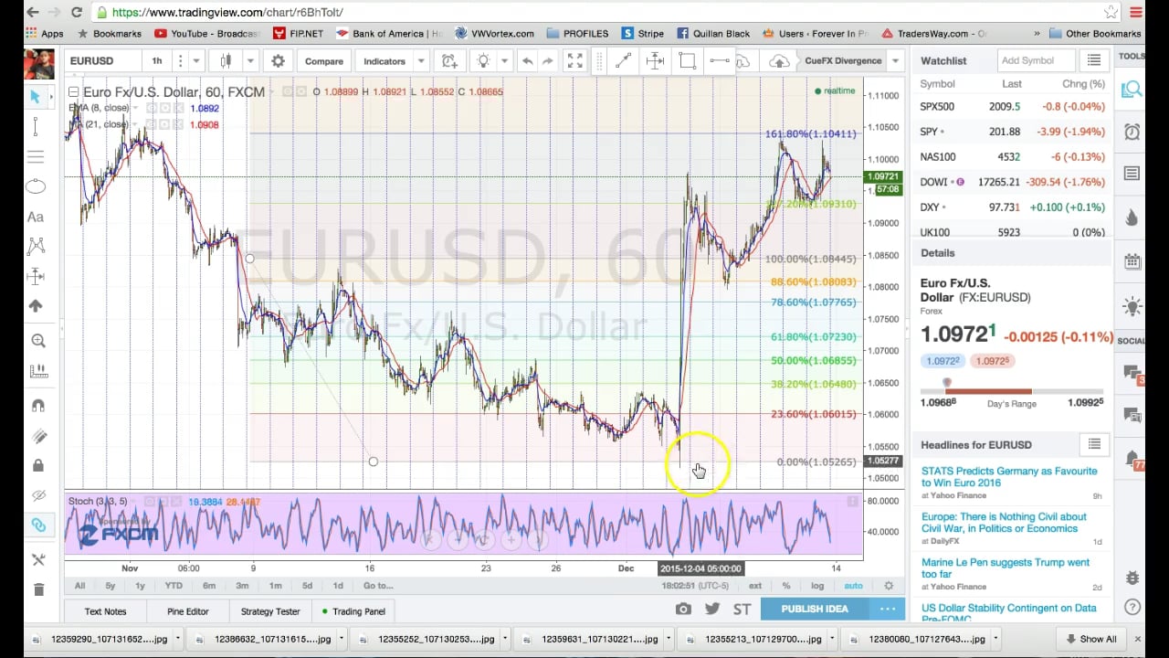Select the text annotation tool
The width and height of the screenshot is (1169, 658).
[x=36, y=217]
